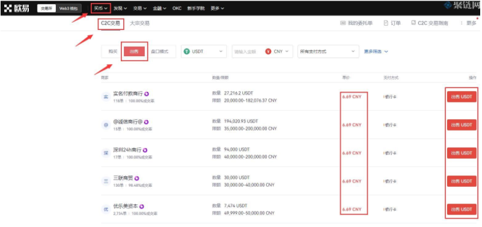The height and width of the screenshot is (227, 482).
Task: Open the 我的委托单 icon link
Action: pos(343,23)
